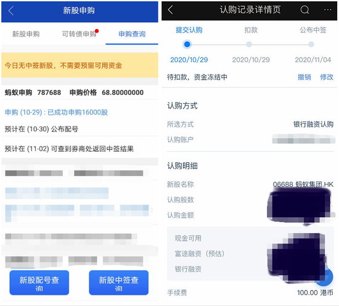Tap the 认购明细 section heading
This screenshot has width=339, height=306.
coord(182,166)
